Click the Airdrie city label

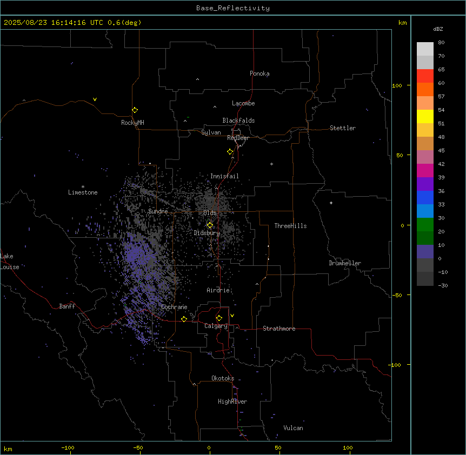(x=218, y=290)
